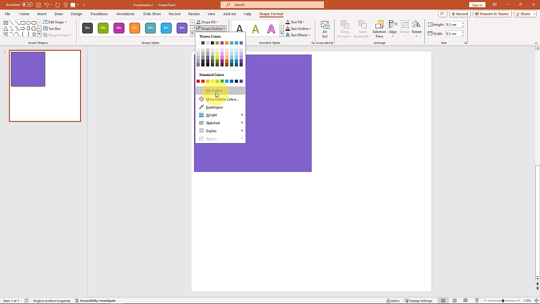Click Display Settings in status bar
The width and height of the screenshot is (540, 304).
coord(418,301)
